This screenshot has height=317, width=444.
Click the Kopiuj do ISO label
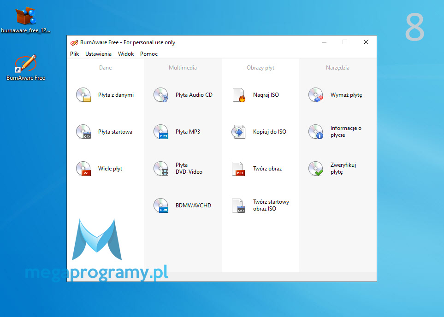point(270,132)
